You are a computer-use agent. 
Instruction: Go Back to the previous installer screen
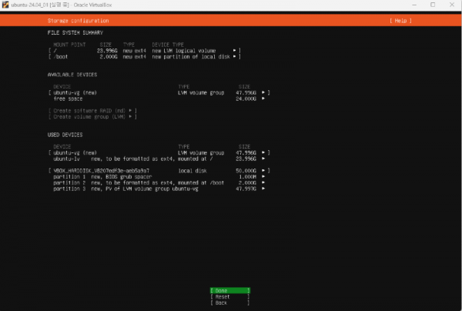[x=229, y=303]
